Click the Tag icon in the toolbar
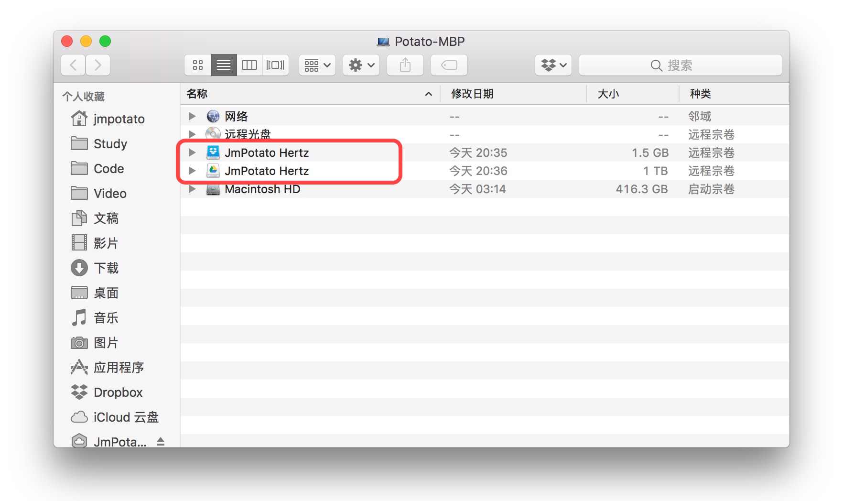Viewport: 843px width, 501px height. pos(448,65)
